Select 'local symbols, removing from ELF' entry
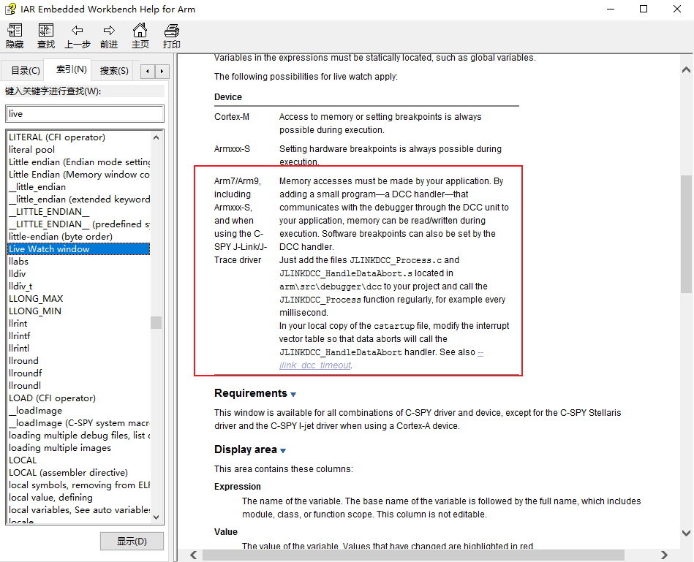The width and height of the screenshot is (694, 562). (79, 485)
